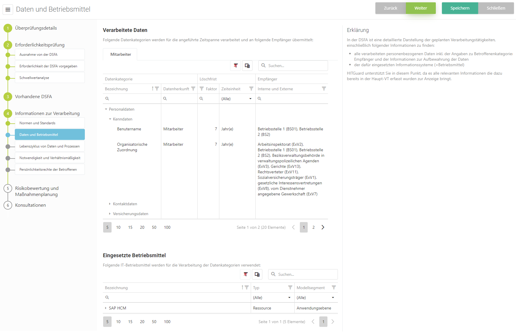Click filter icon on Interne und Externe column

[324, 89]
